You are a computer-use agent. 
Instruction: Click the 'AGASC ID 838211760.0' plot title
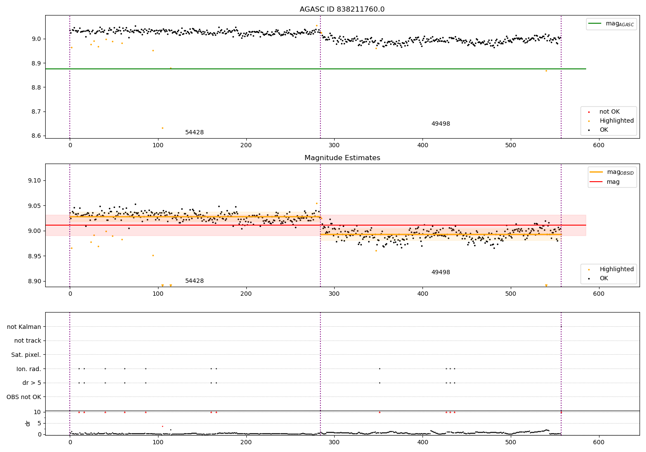[x=342, y=9]
